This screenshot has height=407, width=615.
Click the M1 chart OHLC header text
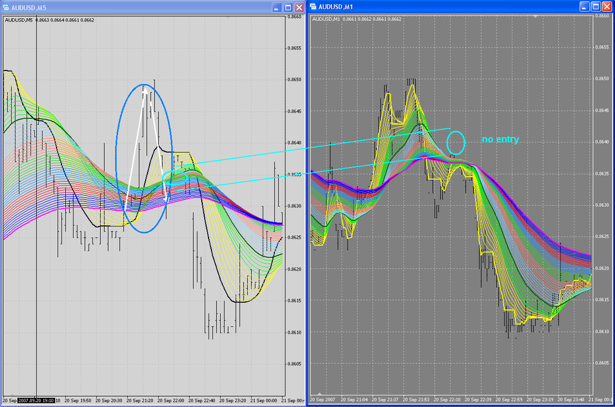pos(357,19)
